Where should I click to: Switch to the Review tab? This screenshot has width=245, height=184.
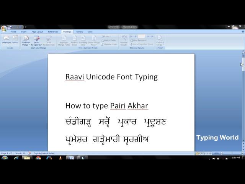80,32
